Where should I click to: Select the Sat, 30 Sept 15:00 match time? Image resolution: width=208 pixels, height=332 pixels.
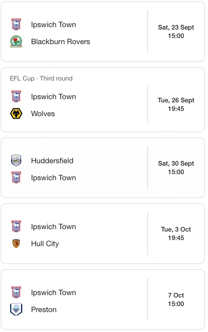(x=176, y=168)
